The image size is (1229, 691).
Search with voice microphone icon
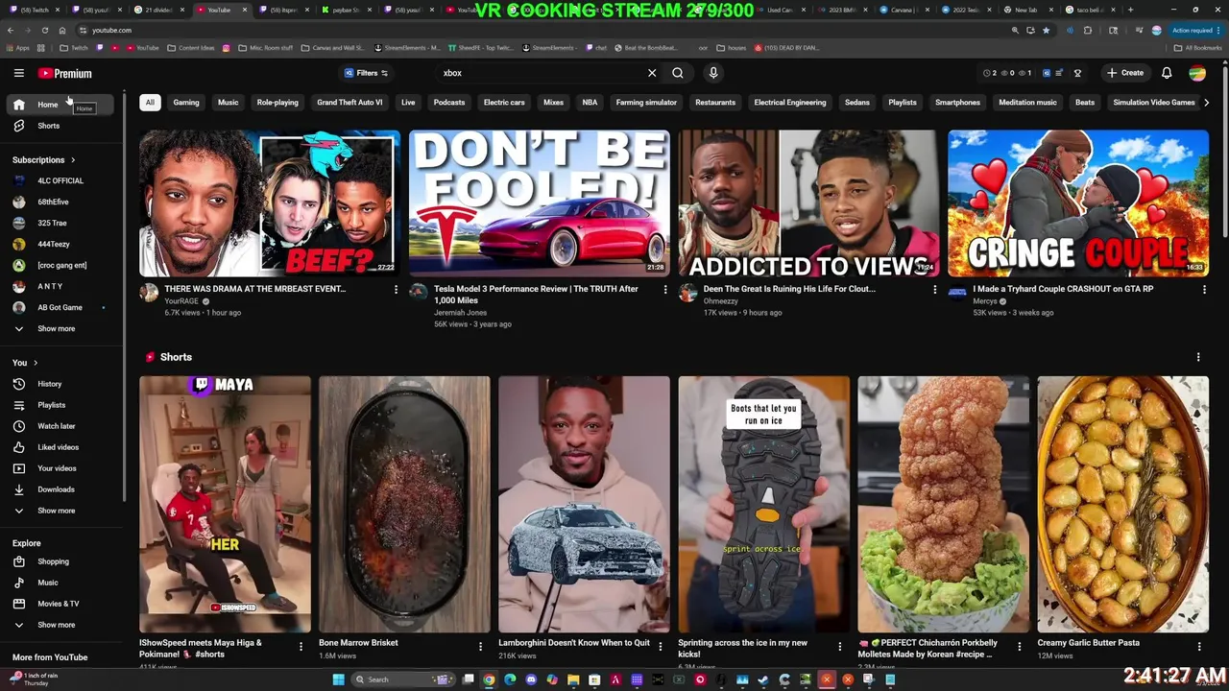[x=712, y=73]
